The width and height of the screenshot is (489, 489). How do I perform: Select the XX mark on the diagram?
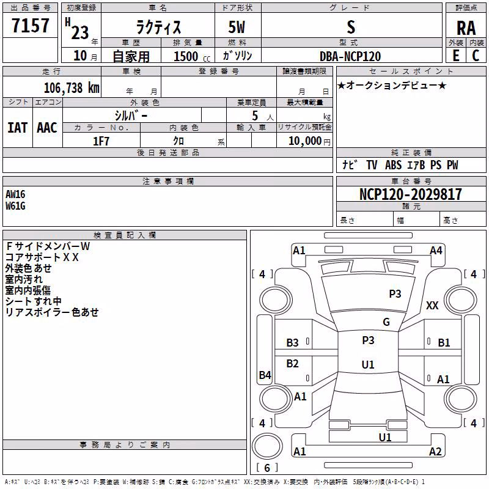click(x=432, y=305)
